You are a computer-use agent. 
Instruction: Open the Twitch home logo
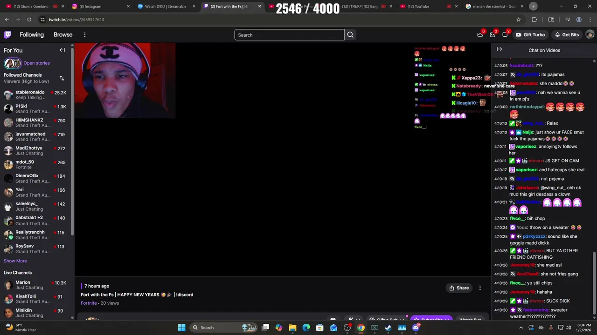click(7, 35)
